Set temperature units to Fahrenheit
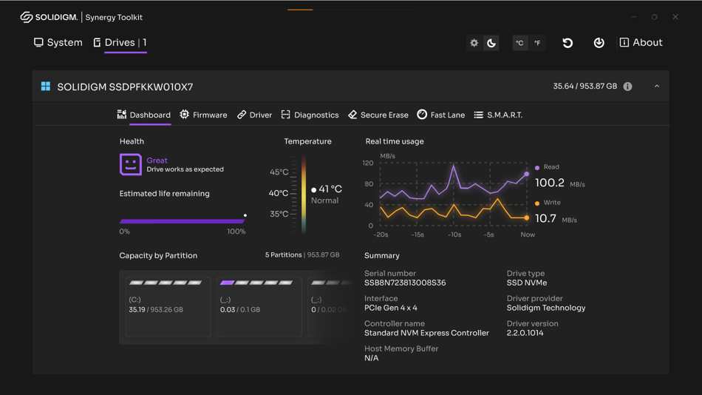The image size is (702, 395). pos(537,43)
